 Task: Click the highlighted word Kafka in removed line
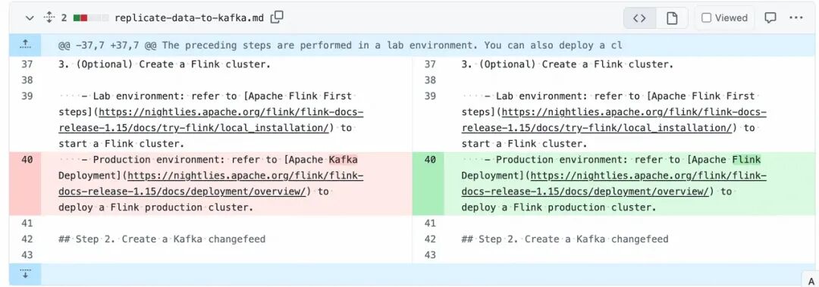point(344,159)
